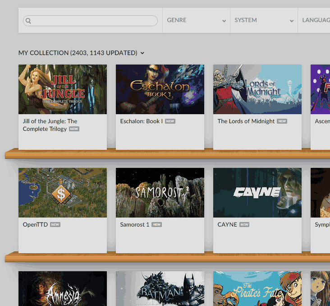The height and width of the screenshot is (306, 330).
Task: Click 'The Lords of Midnight' title text
Action: (x=246, y=121)
